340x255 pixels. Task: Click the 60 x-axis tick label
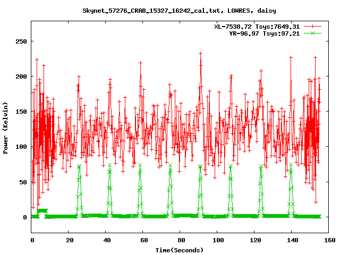point(144,240)
